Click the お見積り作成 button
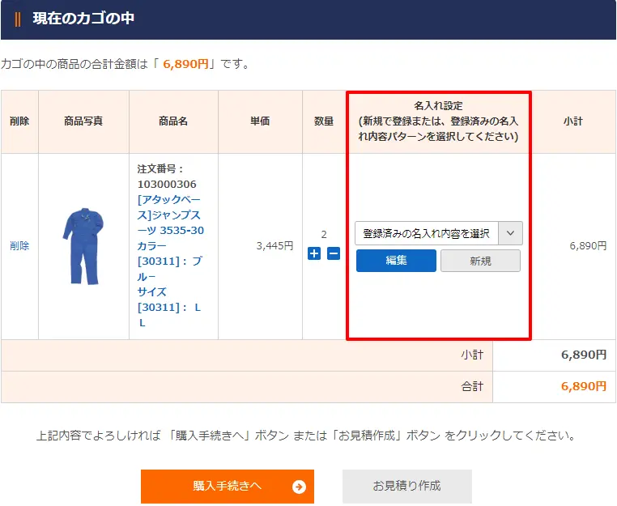The image size is (617, 506). tap(406, 487)
